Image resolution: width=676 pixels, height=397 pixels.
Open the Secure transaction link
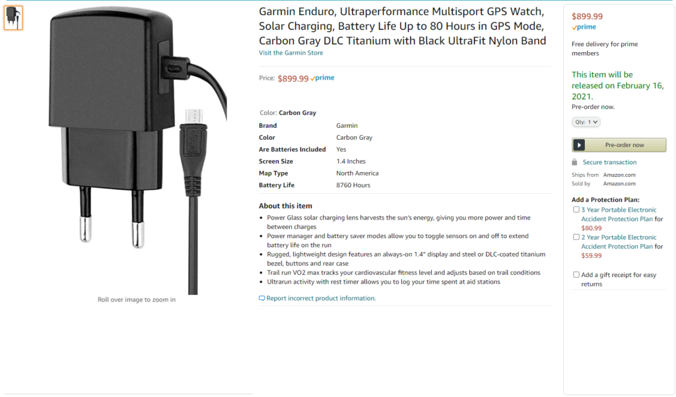coord(609,162)
